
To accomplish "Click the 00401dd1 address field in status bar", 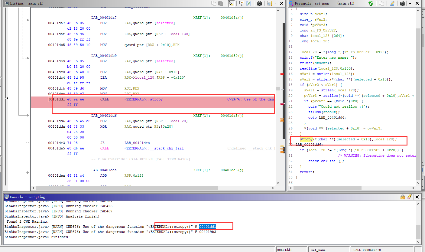I will [292, 250].
